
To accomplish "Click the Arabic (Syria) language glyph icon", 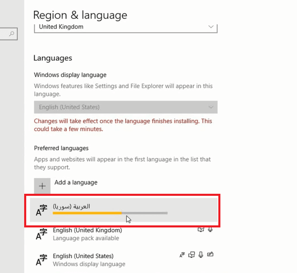I will 42,210.
